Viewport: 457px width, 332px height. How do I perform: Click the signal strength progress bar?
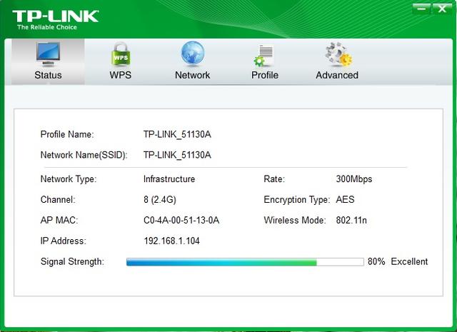pos(245,262)
